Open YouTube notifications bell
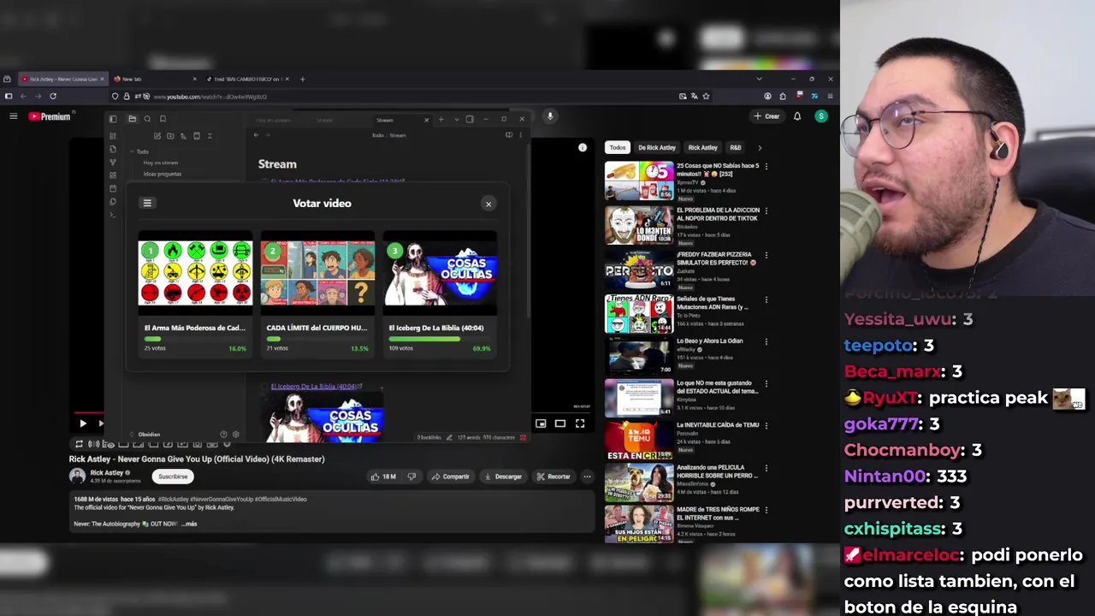 tap(797, 116)
